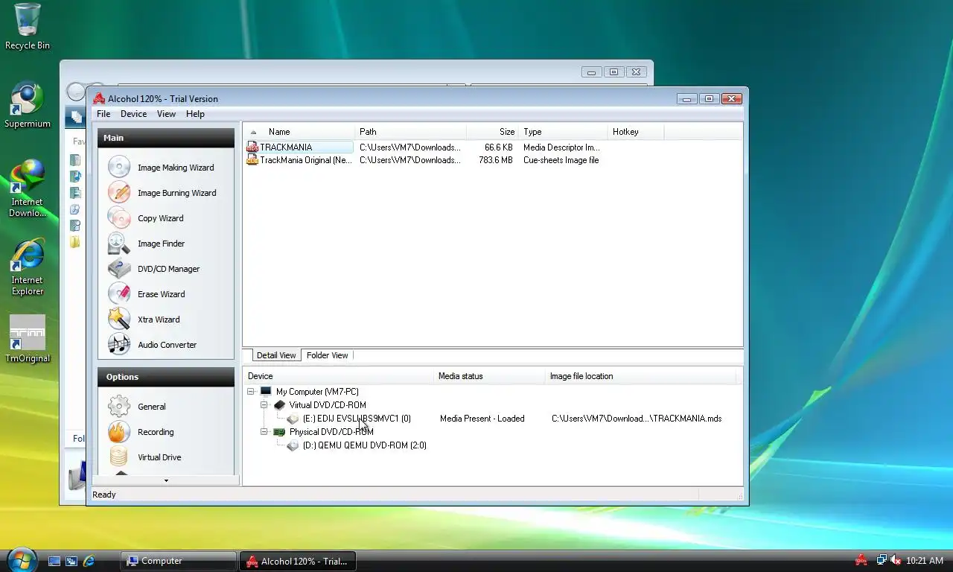Sort images by the Path column
953x572 pixels.
tap(410, 132)
